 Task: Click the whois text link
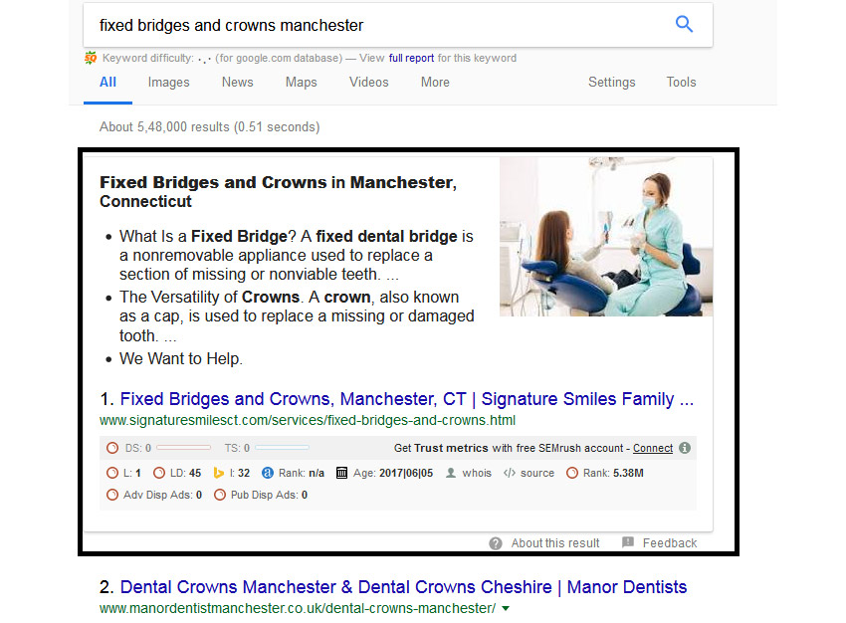[477, 473]
